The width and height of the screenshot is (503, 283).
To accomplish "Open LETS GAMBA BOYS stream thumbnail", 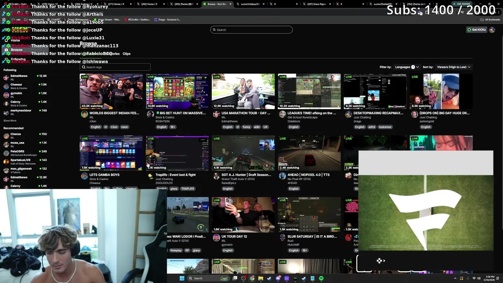I will (111, 153).
